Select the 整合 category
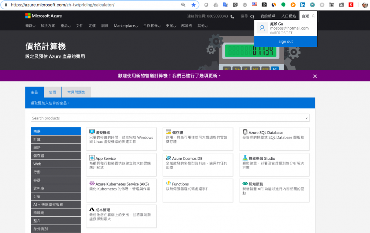Screen dimensions: 370x233 point(56,221)
